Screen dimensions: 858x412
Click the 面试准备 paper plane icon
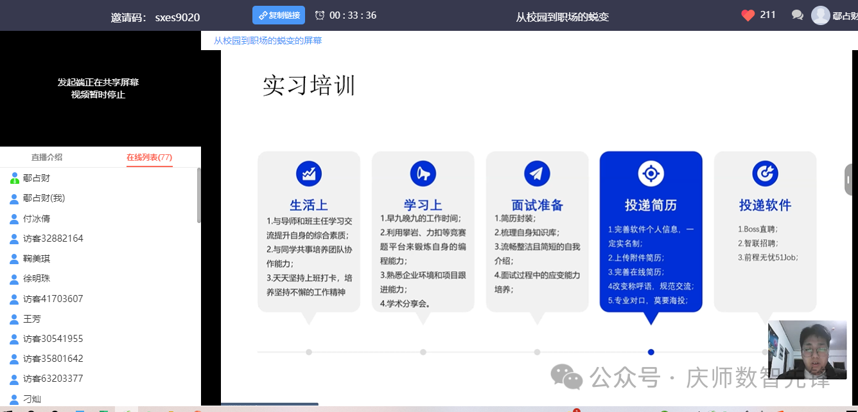[537, 174]
